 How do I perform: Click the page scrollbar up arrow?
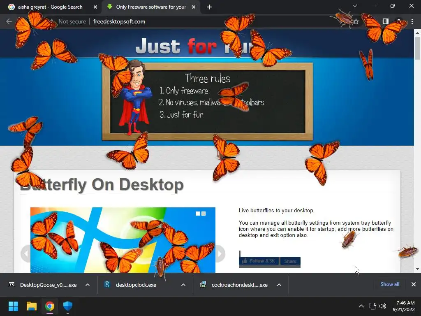pos(417,33)
